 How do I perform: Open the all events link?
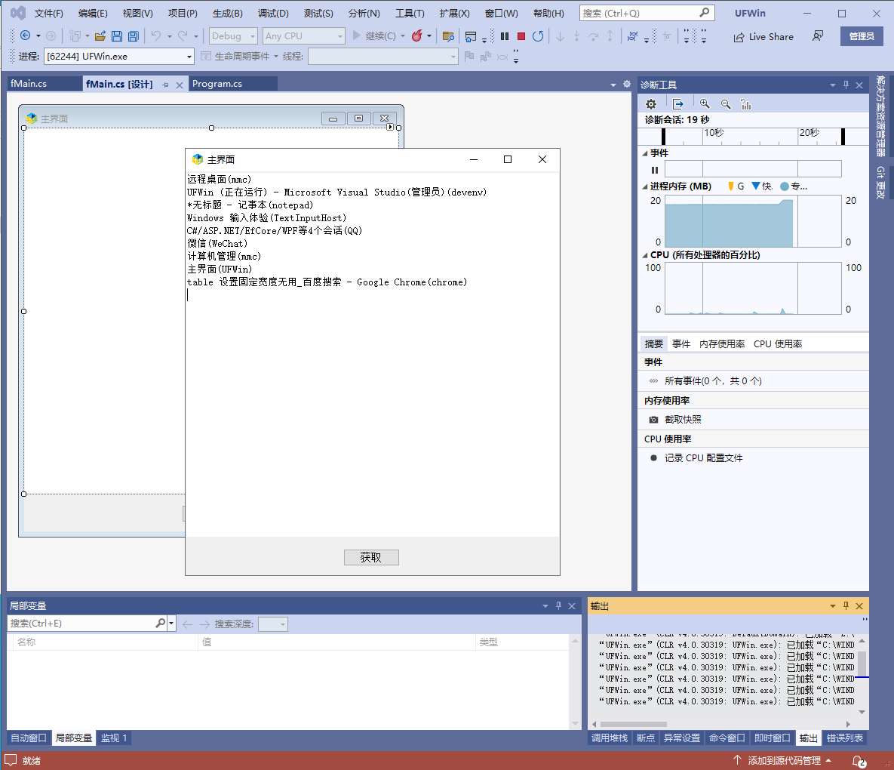click(713, 381)
